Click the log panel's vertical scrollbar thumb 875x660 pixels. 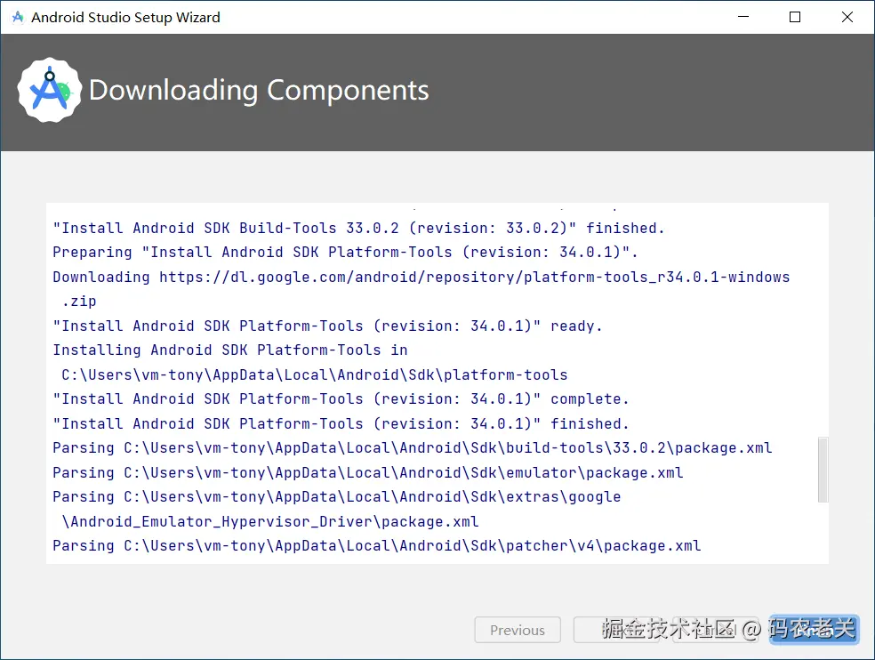[x=823, y=470]
